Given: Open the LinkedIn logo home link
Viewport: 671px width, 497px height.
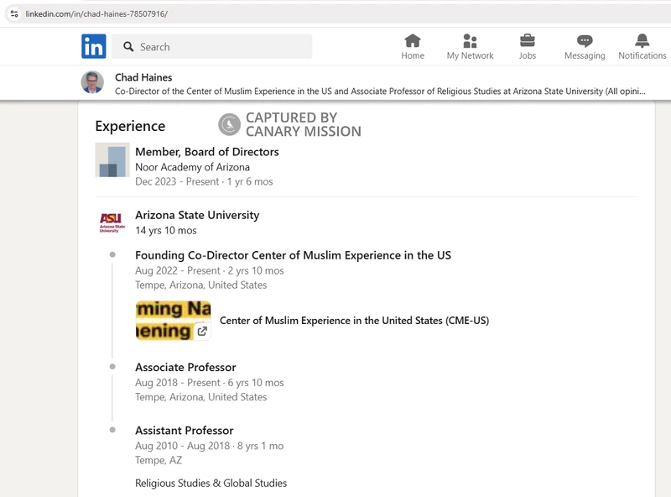Looking at the screenshot, I should 94,46.
